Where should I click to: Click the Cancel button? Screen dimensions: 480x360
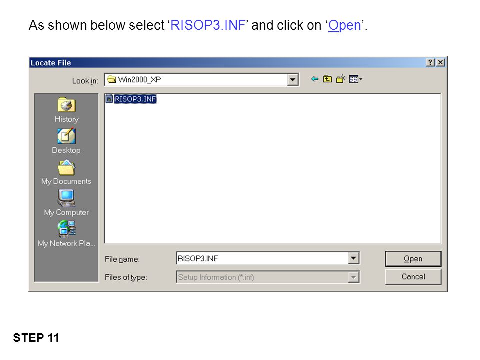click(x=413, y=277)
